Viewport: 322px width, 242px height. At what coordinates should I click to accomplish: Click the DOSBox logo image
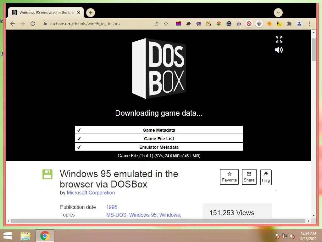(x=159, y=68)
